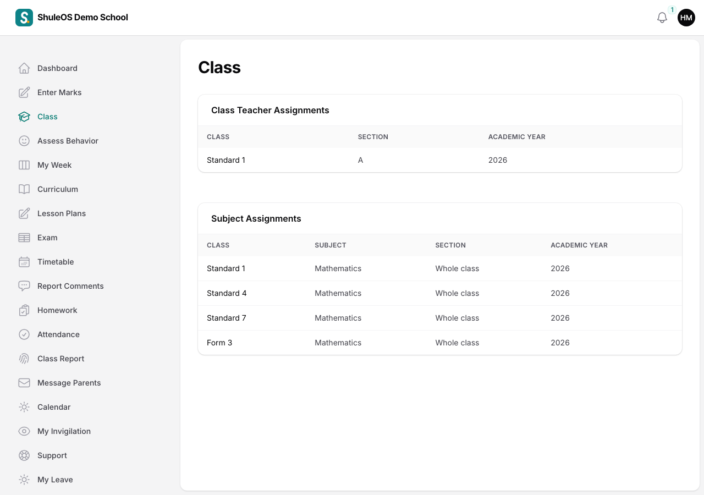Screen dimensions: 704x495
Task: Click the Timetable calendar icon
Action: click(24, 262)
